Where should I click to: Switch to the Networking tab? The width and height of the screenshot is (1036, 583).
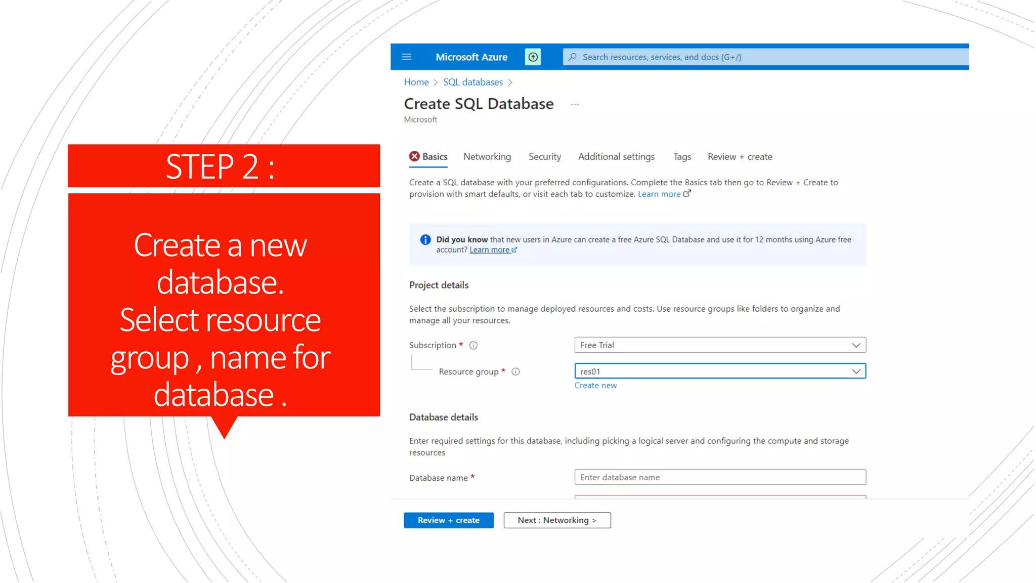pyautogui.click(x=487, y=157)
